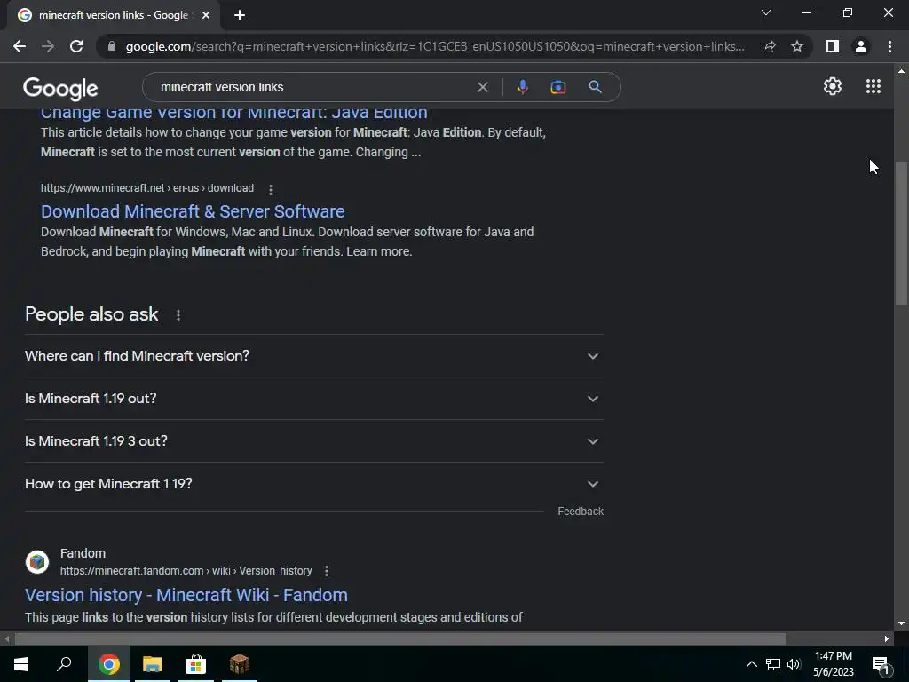Viewport: 909px width, 682px height.
Task: Click the horizontal scrollbar thumb
Action: pos(400,639)
